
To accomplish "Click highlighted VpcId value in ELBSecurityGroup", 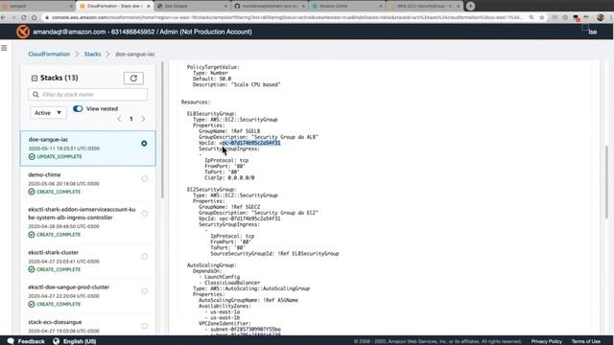I will pos(249,143).
